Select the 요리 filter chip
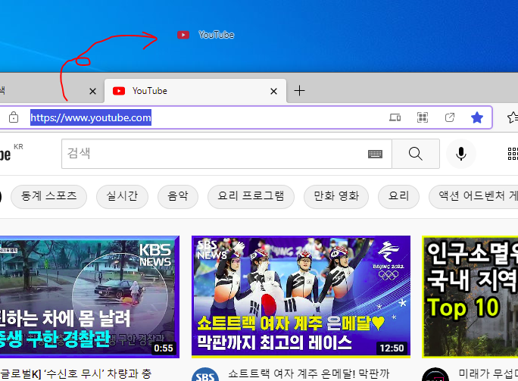Viewport: 518px width, 381px height. point(398,196)
